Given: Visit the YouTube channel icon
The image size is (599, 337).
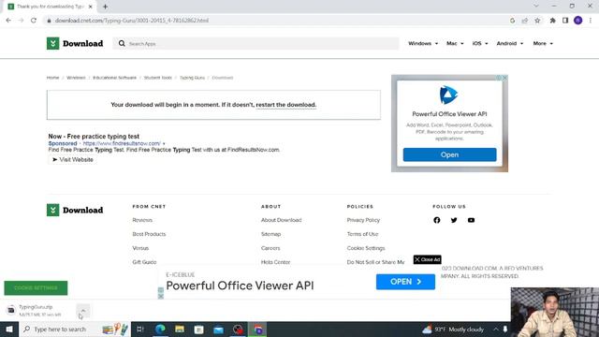Looking at the screenshot, I should click(471, 220).
